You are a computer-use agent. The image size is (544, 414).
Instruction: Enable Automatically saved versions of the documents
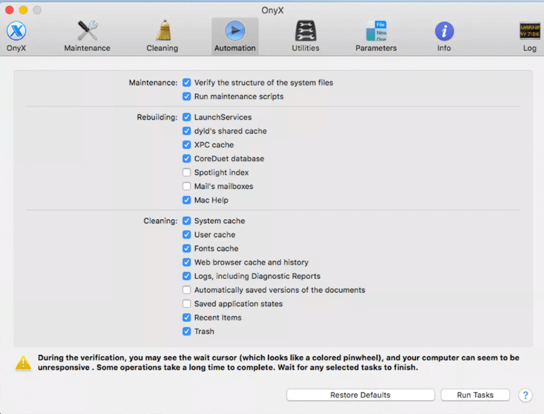187,290
